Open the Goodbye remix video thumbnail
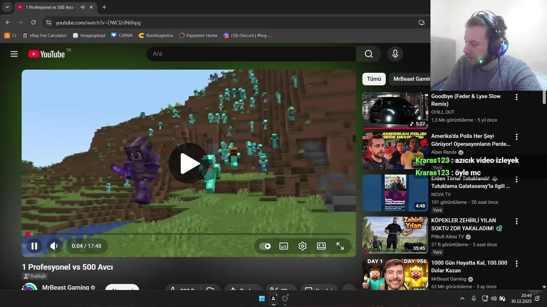The width and height of the screenshot is (547, 307). tap(395, 110)
